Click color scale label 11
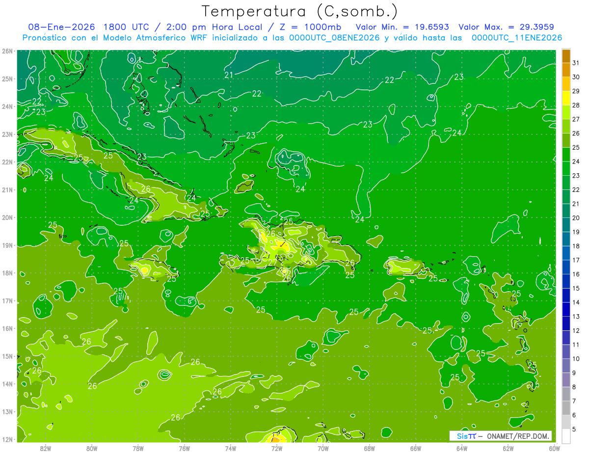This screenshot has height=455, width=589. 576,345
